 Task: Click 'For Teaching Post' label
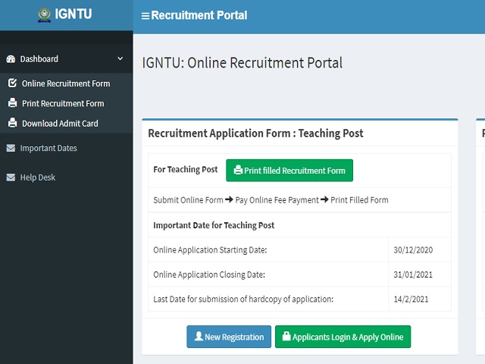pos(185,169)
